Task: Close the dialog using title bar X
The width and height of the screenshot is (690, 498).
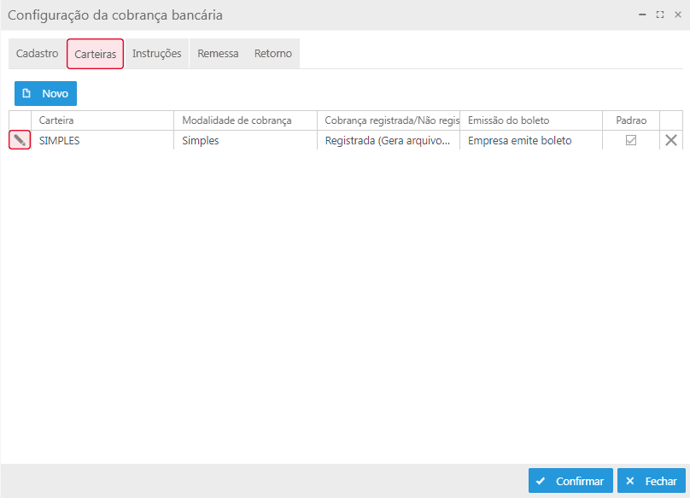Action: pyautogui.click(x=678, y=15)
